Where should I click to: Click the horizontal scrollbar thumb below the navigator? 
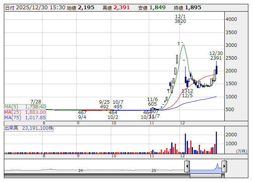205,176
